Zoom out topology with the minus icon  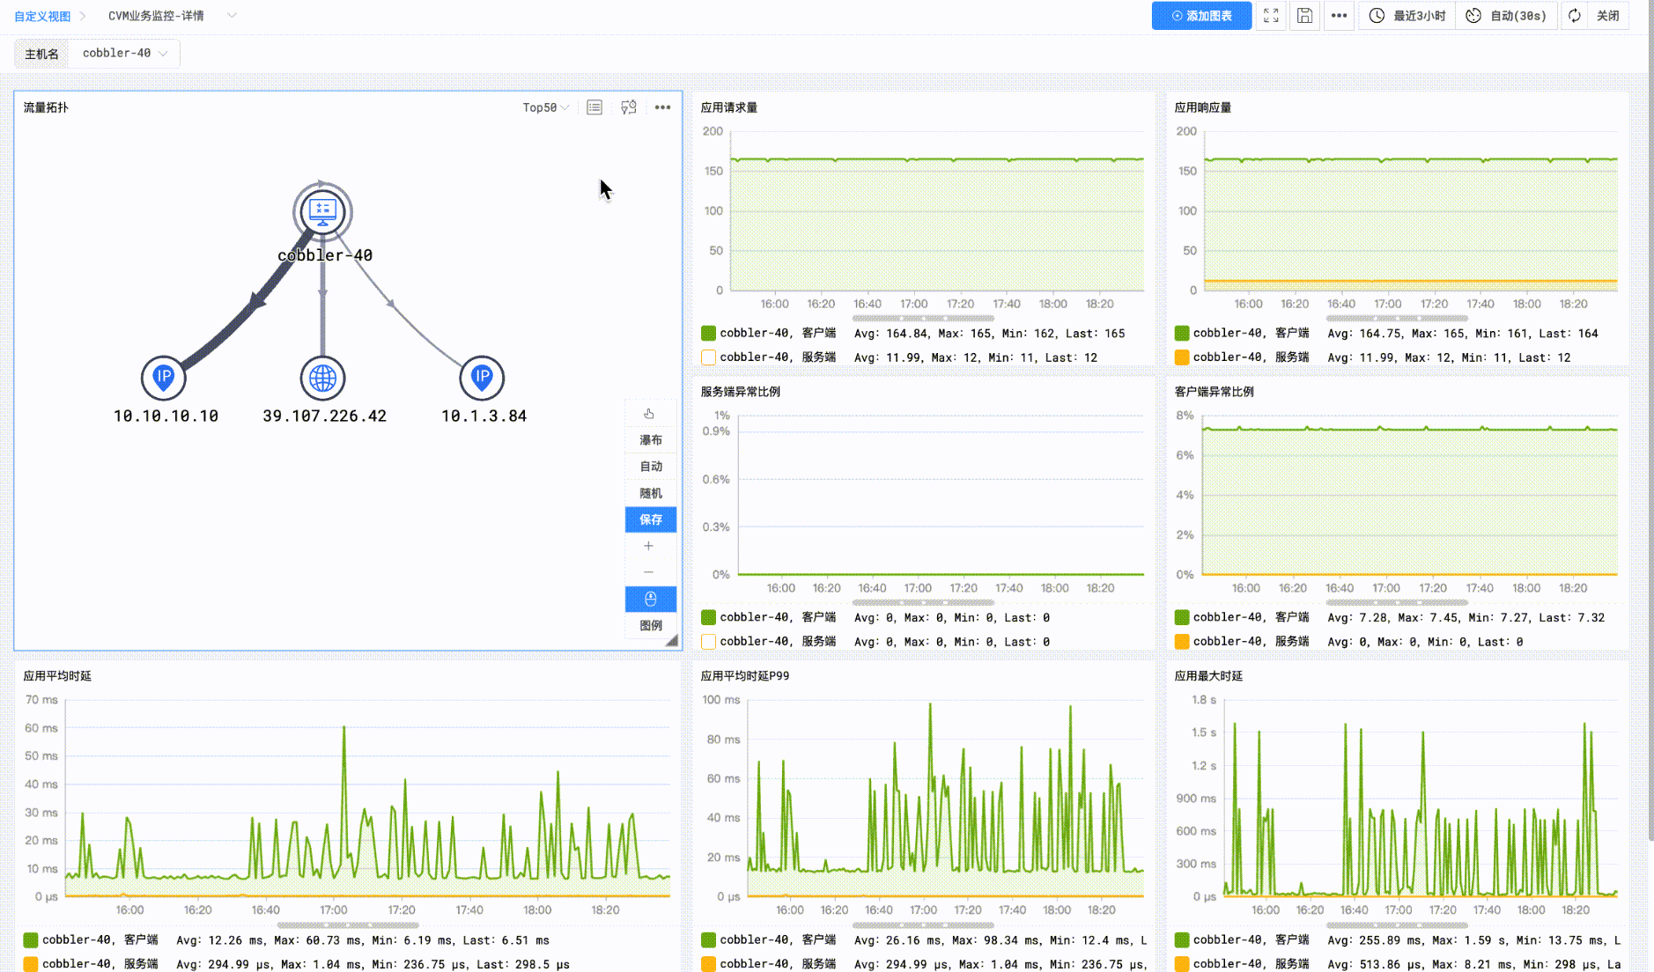coord(649,572)
